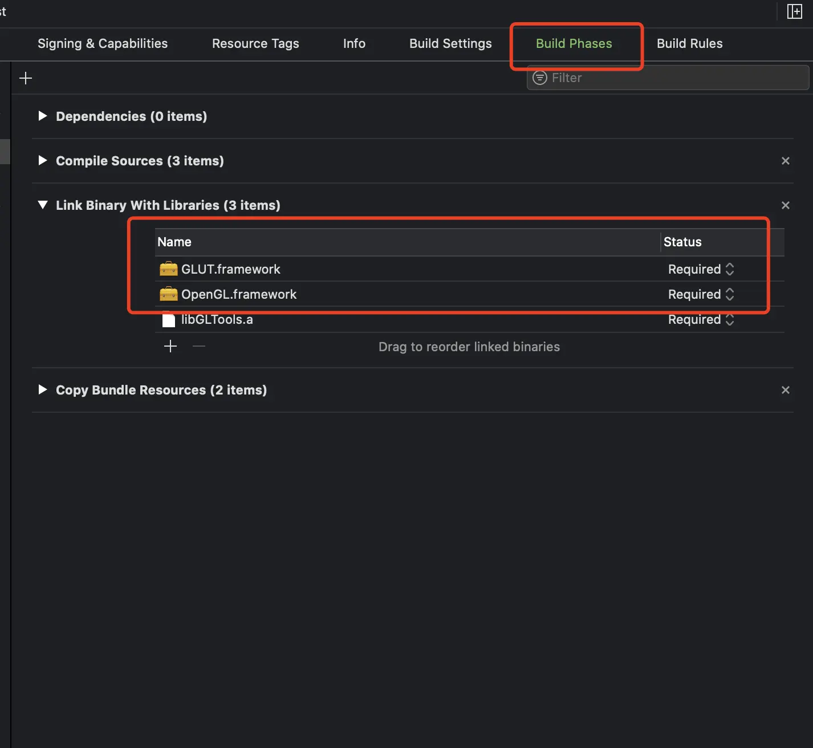Select the GLUT.framework toolbox icon
813x748 pixels.
coord(168,269)
